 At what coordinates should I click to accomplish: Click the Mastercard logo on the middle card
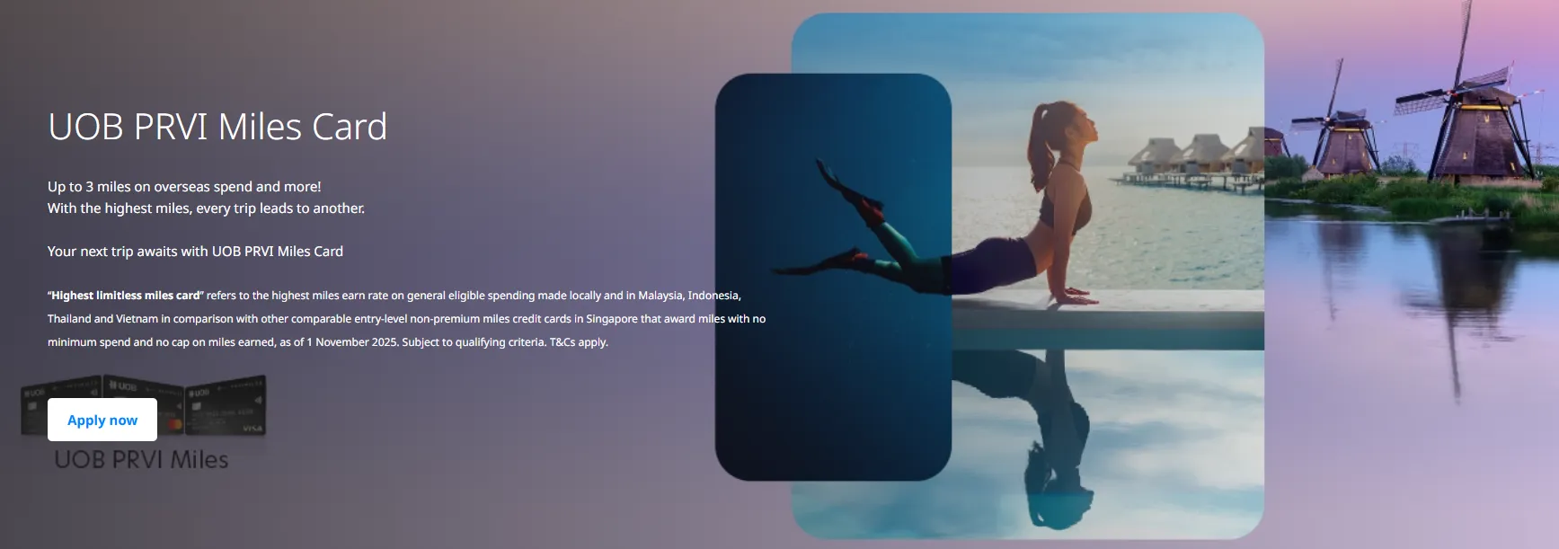click(176, 424)
